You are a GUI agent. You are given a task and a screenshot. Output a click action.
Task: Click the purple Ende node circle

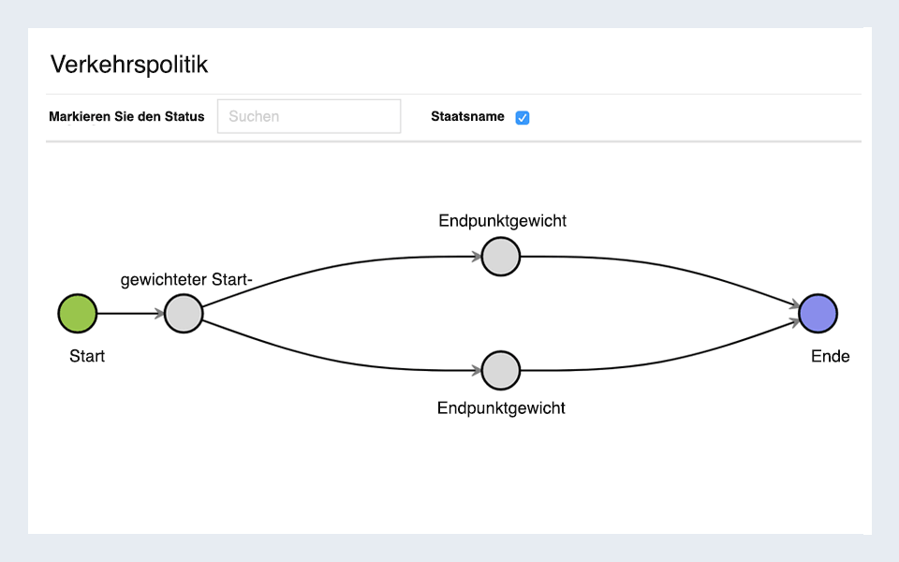tap(818, 314)
